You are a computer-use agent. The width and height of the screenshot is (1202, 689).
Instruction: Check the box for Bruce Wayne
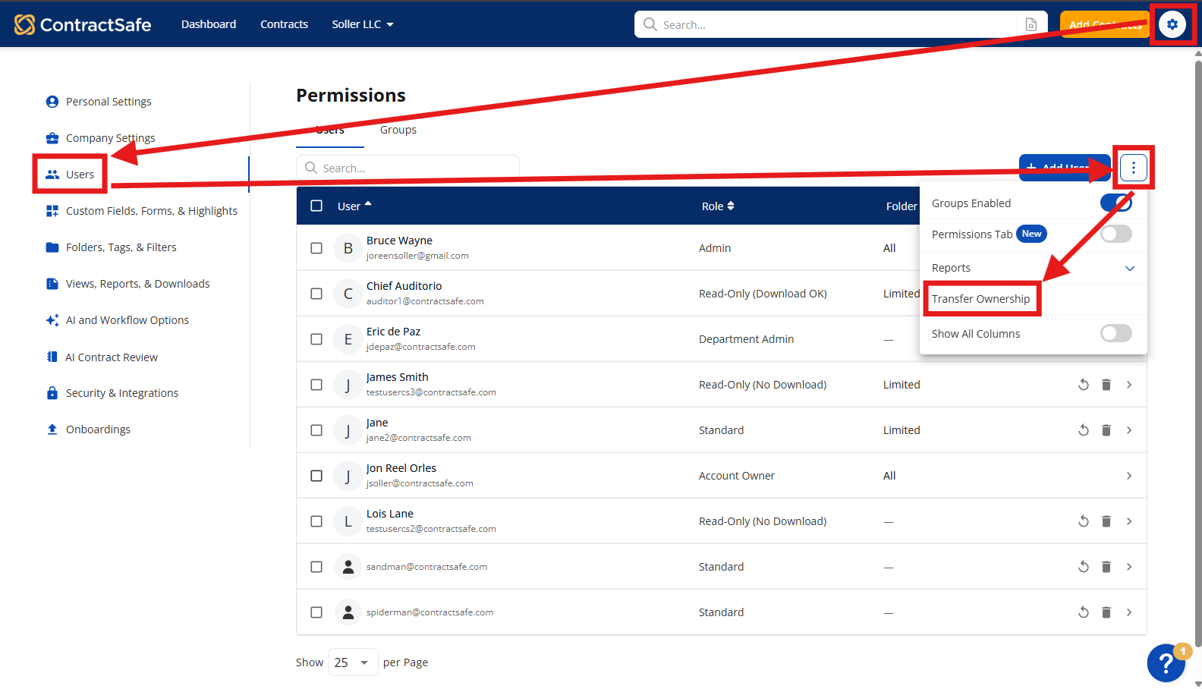point(316,248)
